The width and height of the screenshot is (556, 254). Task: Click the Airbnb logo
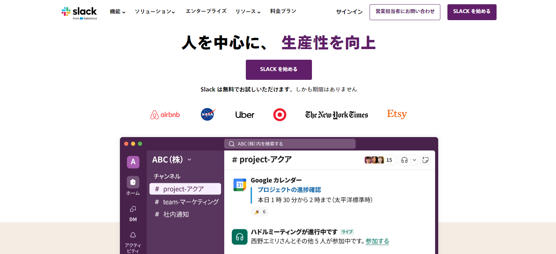(165, 115)
